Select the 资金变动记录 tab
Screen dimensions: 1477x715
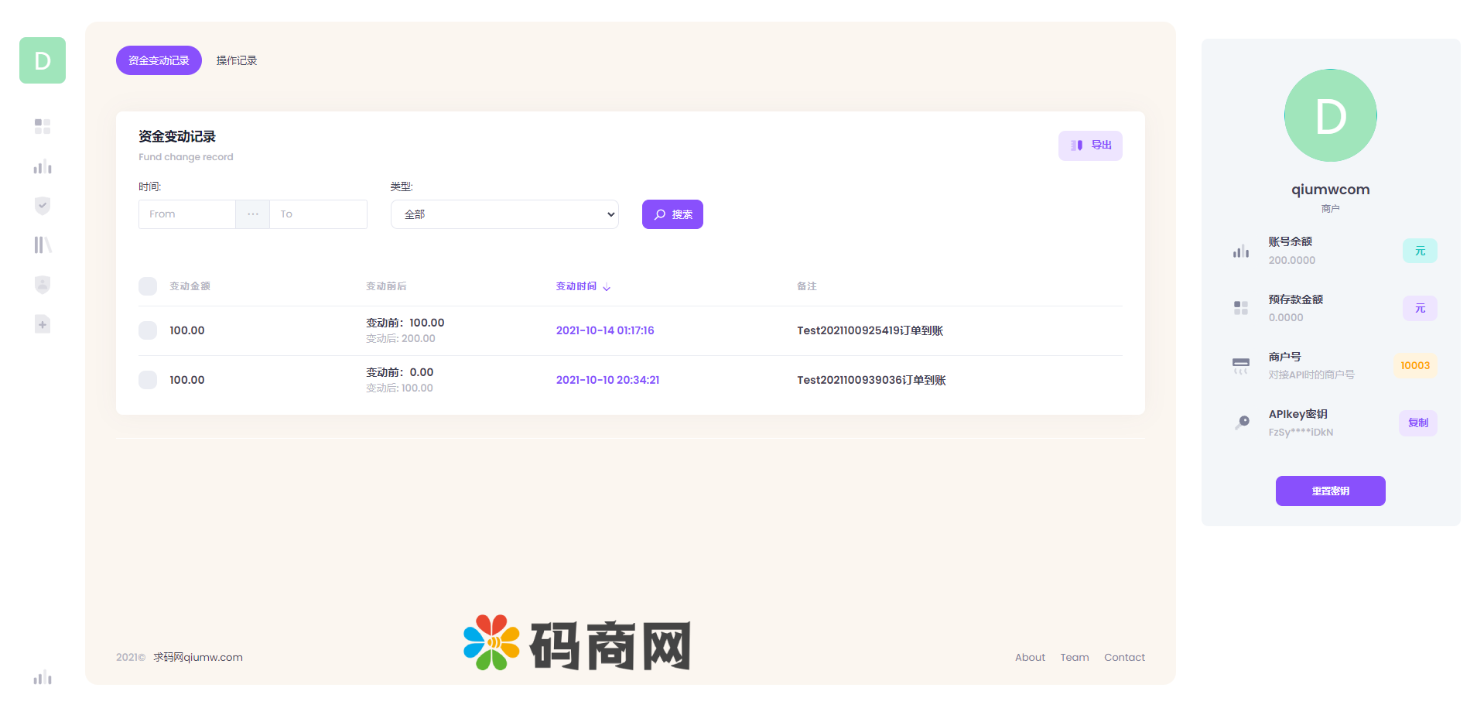point(159,60)
